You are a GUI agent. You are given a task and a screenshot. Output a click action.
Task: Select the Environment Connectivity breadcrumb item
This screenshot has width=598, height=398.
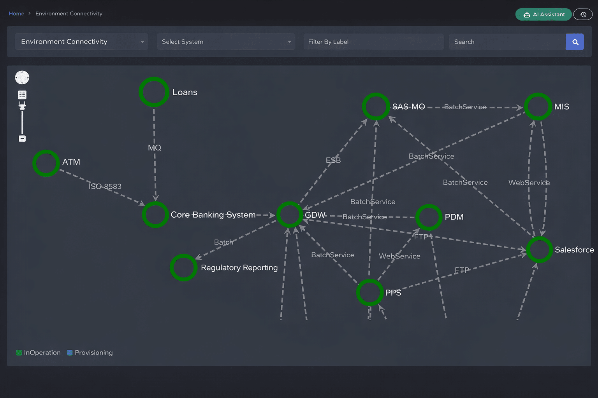click(x=69, y=13)
